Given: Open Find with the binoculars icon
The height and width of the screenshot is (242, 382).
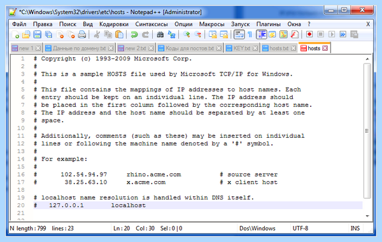Looking at the screenshot, I should [160, 34].
